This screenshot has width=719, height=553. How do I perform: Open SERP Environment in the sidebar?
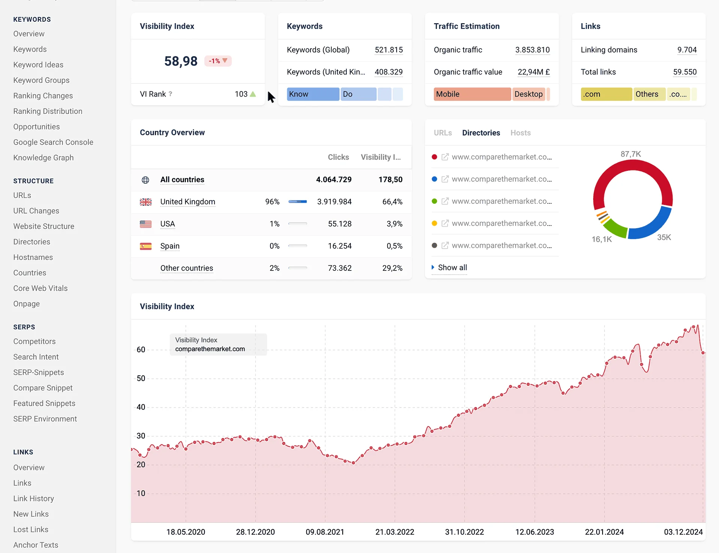[45, 419]
